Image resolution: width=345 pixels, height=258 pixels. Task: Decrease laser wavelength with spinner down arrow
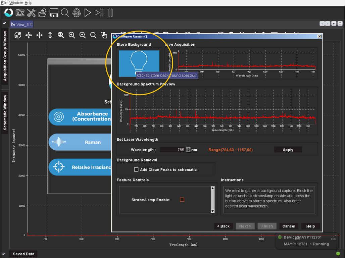188,151
